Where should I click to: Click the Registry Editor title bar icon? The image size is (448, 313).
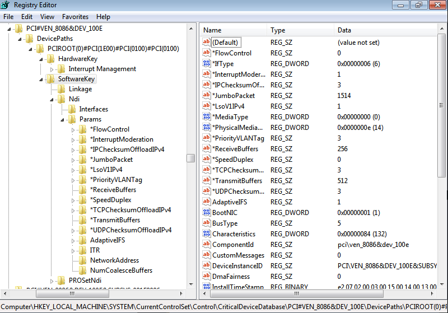(7, 6)
